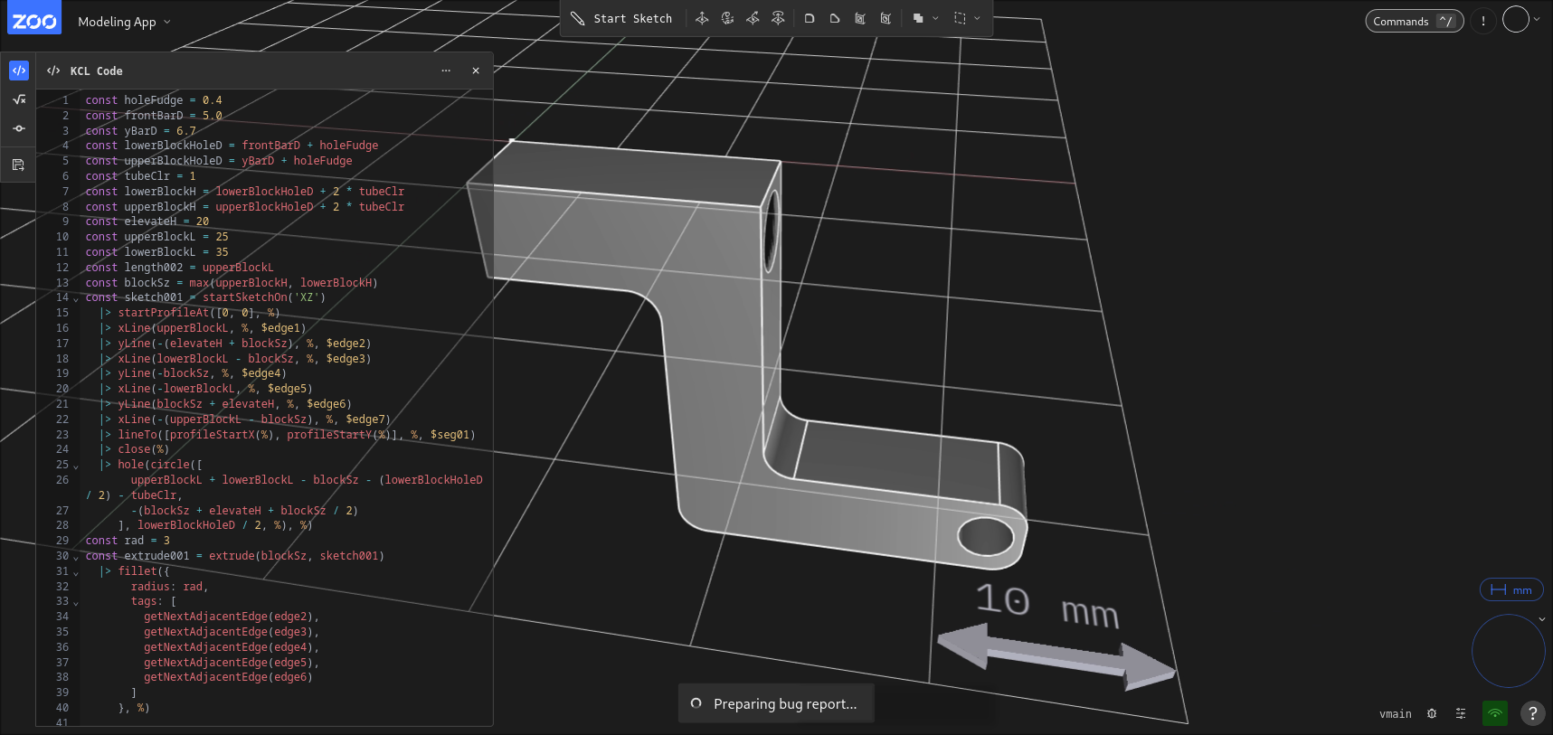This screenshot has height=735, width=1553.
Task: Click the KCL Code pane title
Action: [97, 71]
